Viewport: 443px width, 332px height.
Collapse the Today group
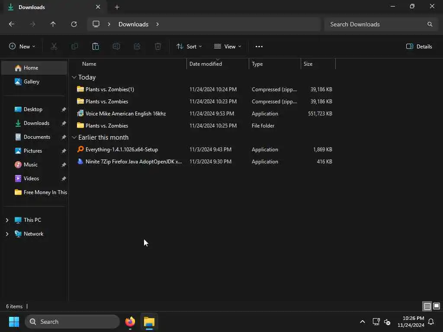pyautogui.click(x=74, y=77)
